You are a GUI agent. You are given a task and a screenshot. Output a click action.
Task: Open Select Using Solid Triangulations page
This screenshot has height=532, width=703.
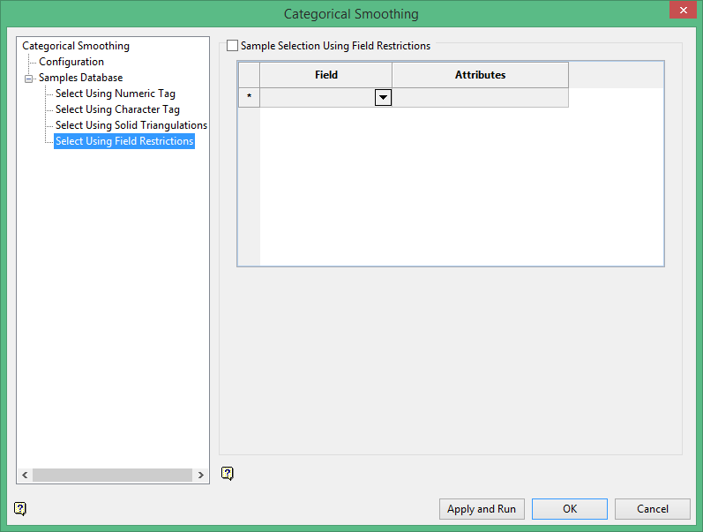point(131,125)
